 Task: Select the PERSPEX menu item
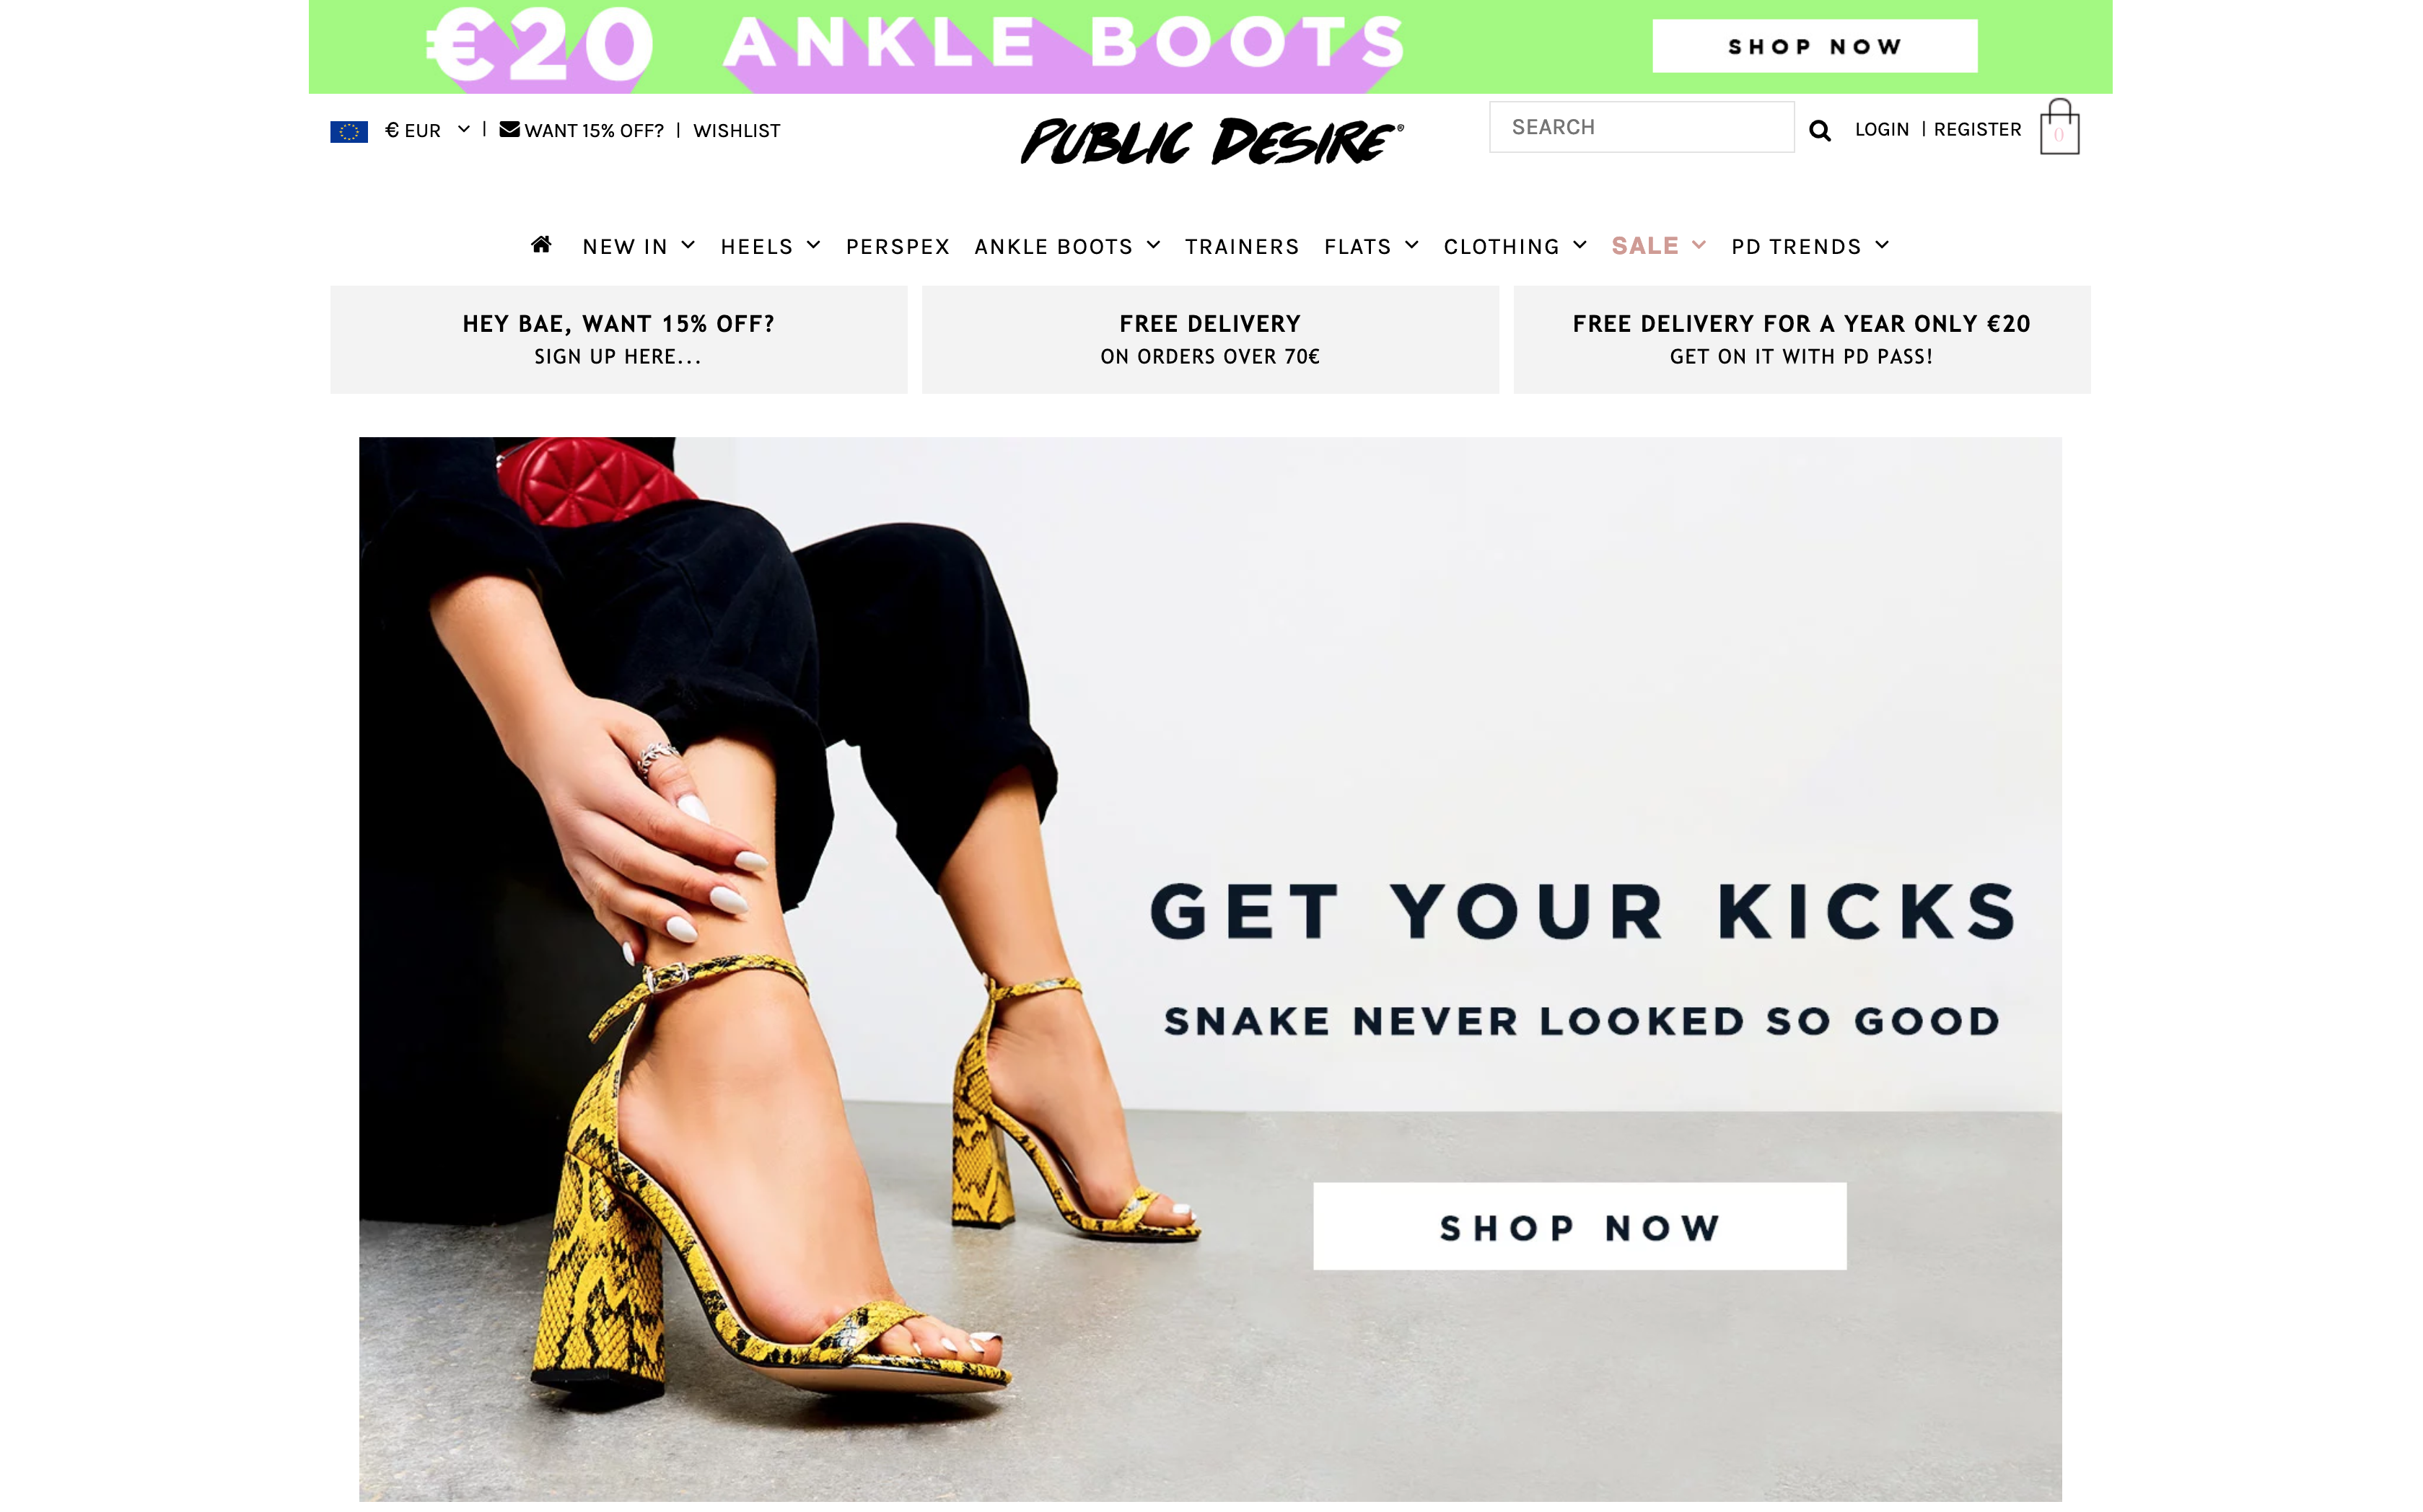(x=897, y=247)
